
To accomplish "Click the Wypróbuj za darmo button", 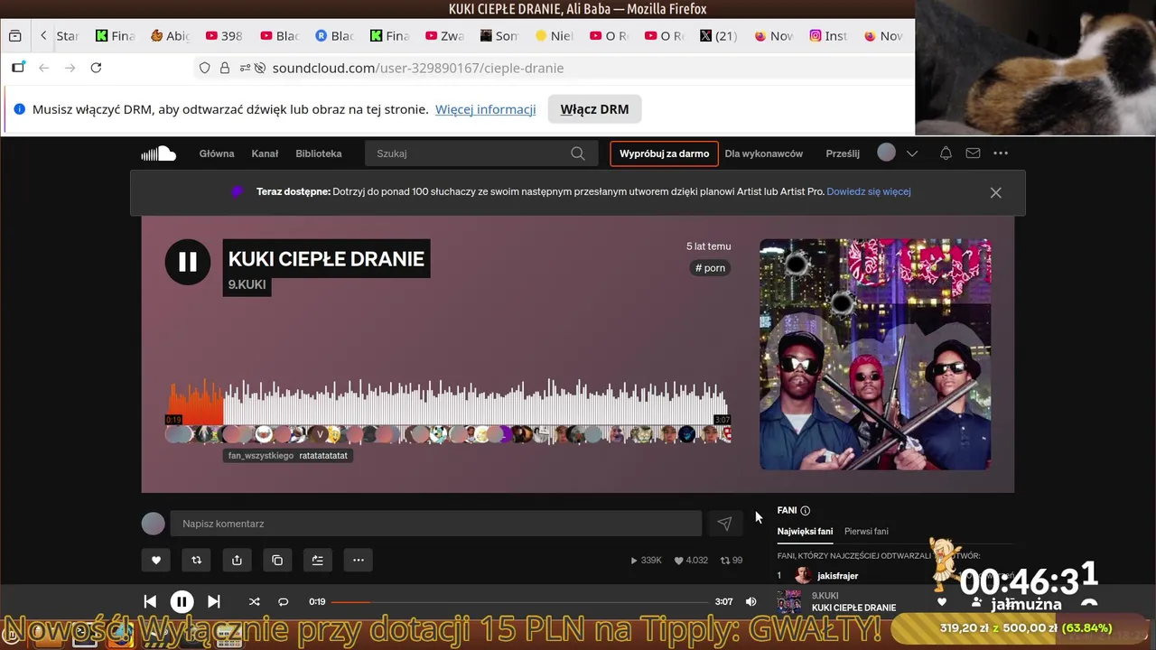I will (x=664, y=153).
